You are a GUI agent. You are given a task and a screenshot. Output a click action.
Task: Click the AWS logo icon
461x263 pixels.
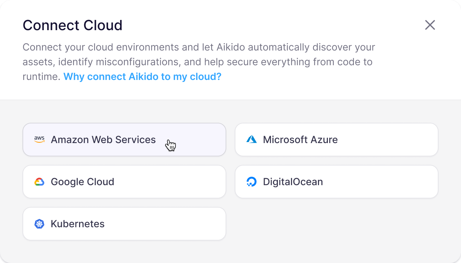tap(39, 140)
